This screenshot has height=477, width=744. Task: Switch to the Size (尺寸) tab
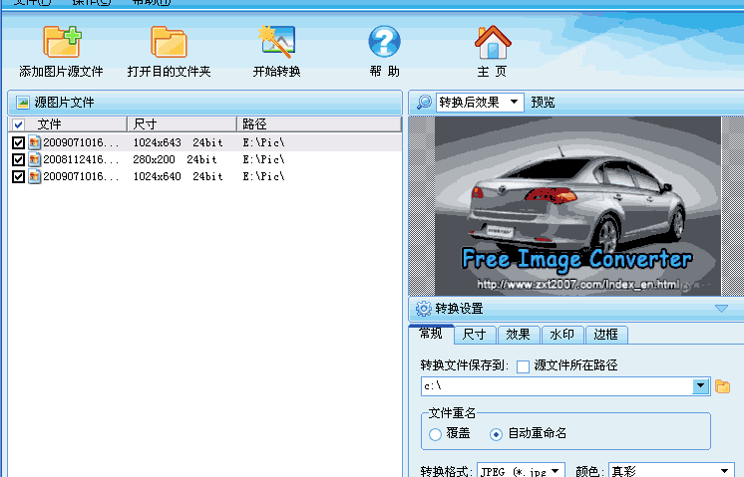click(x=475, y=335)
